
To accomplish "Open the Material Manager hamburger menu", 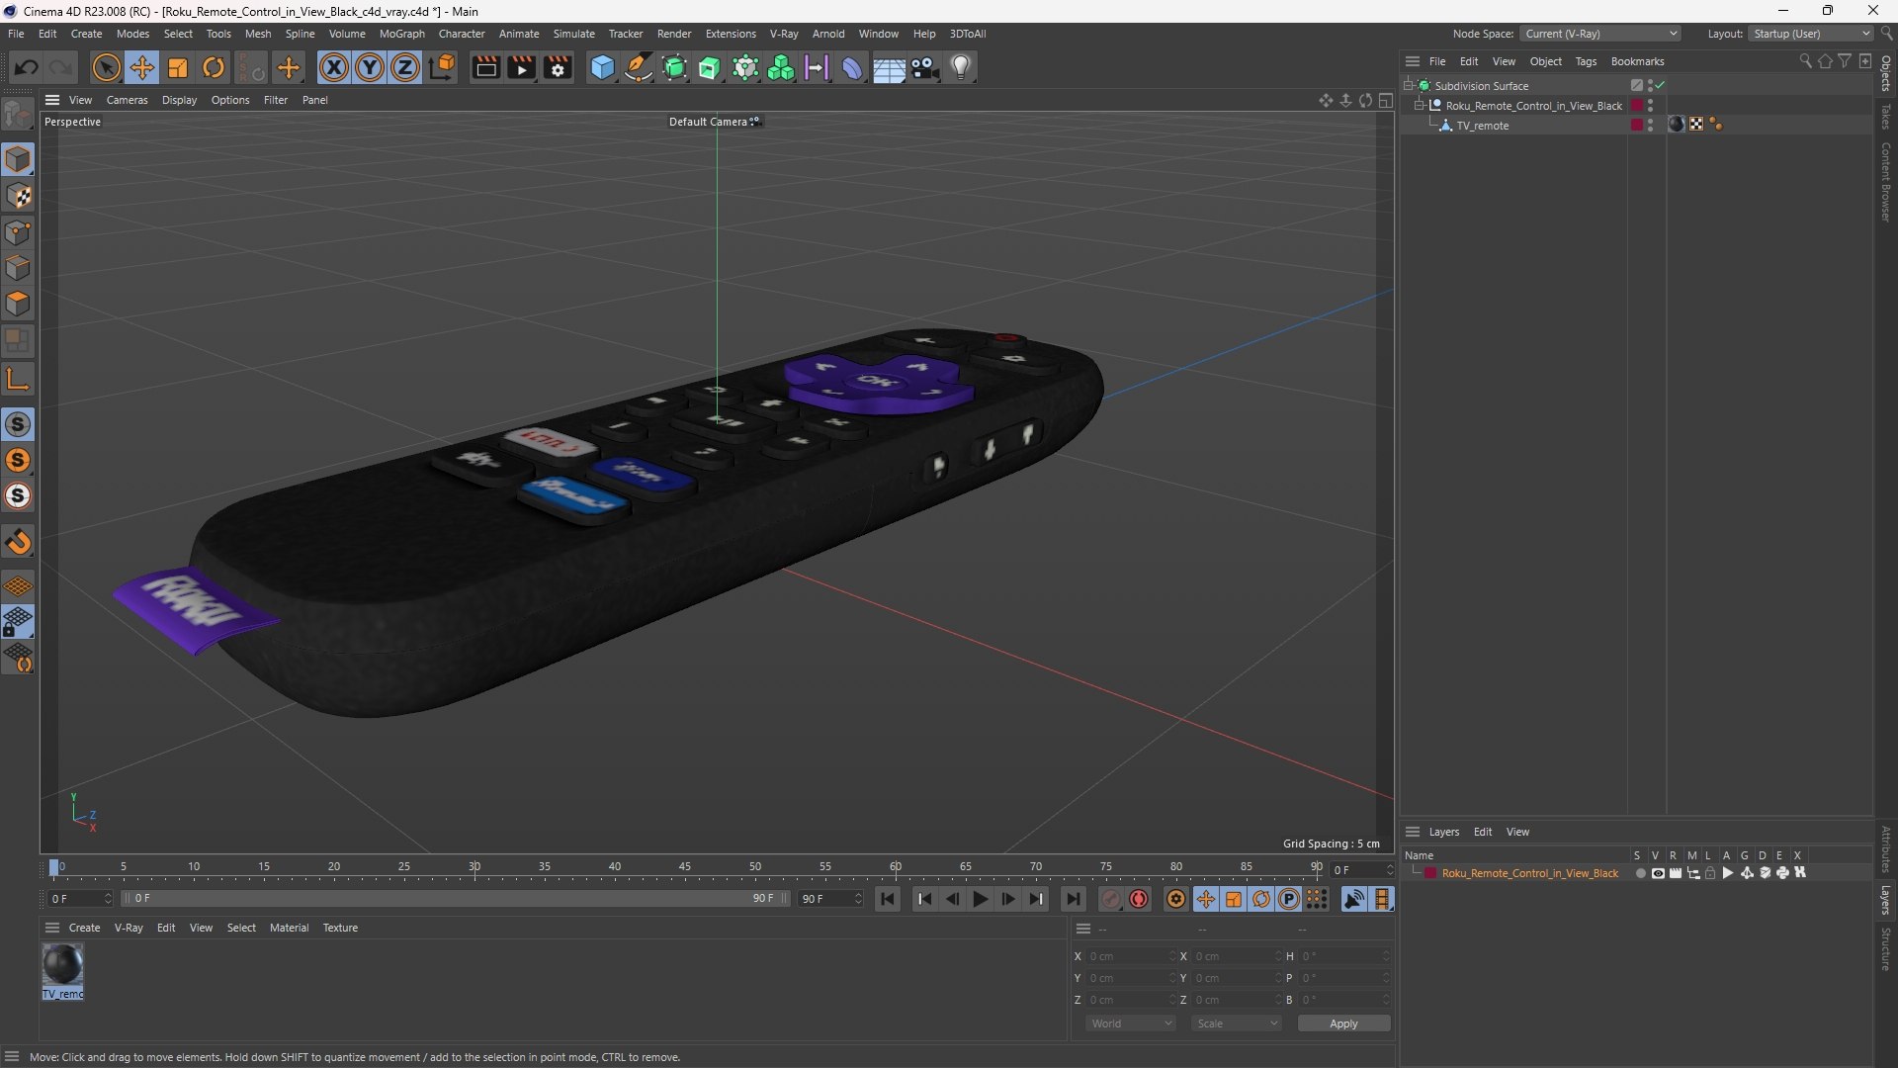I will [x=52, y=928].
